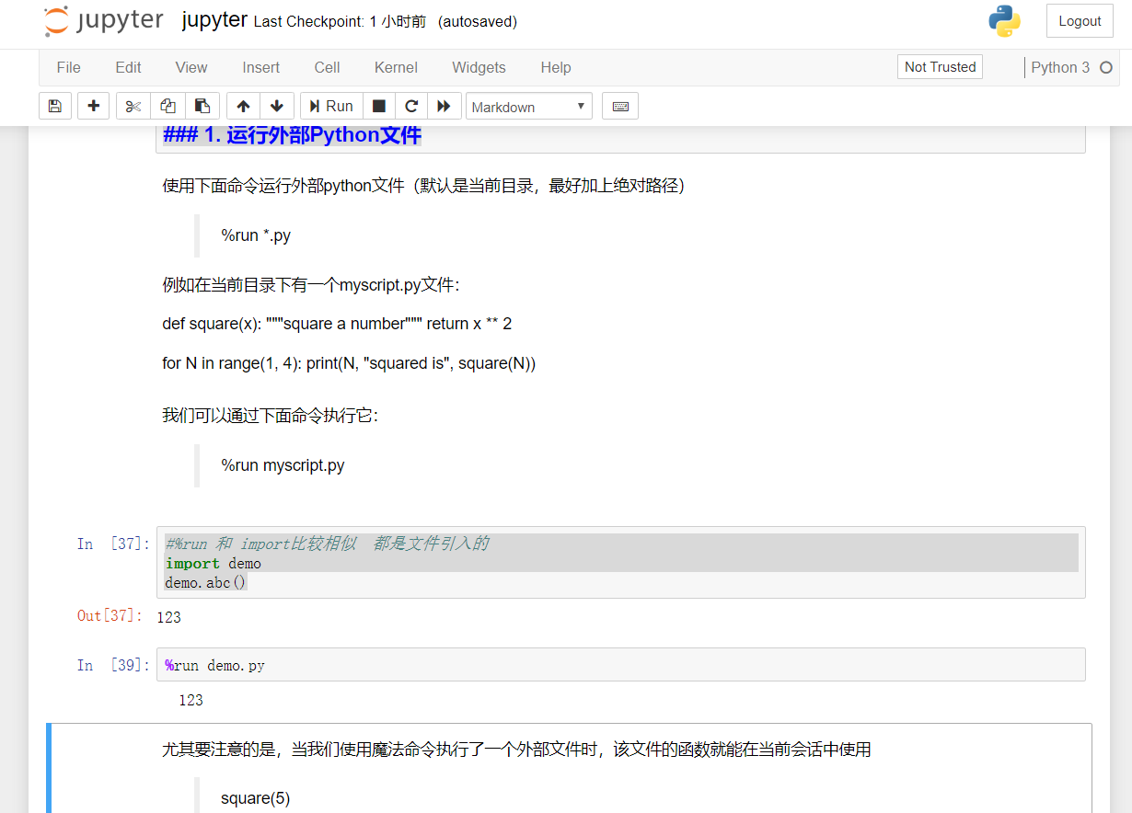1132x813 pixels.
Task: Open the Cell menu
Action: [x=327, y=67]
